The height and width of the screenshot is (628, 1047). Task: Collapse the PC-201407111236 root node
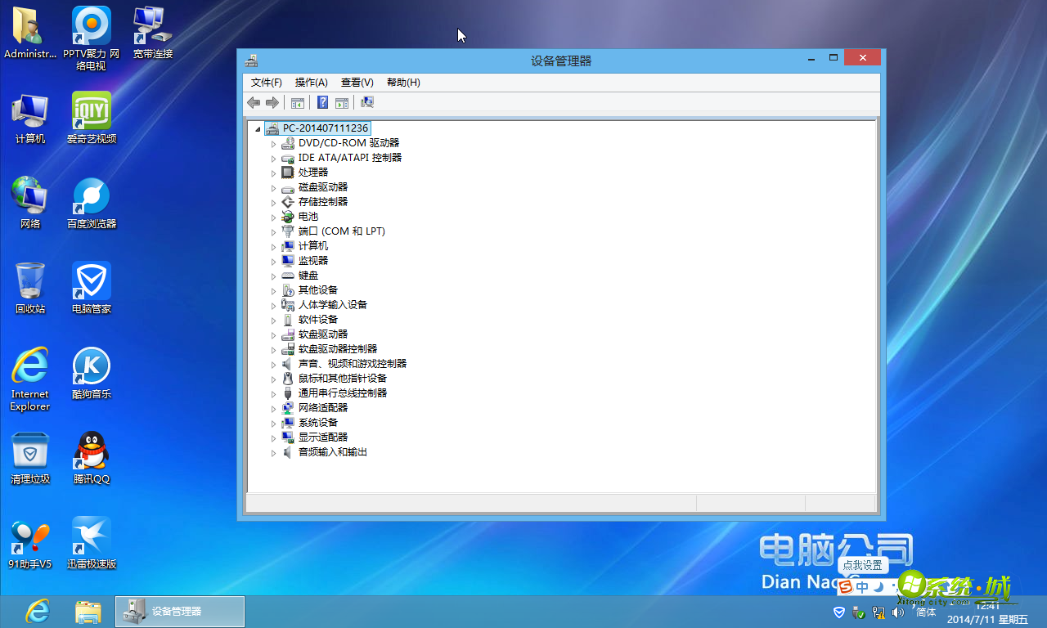pos(256,128)
